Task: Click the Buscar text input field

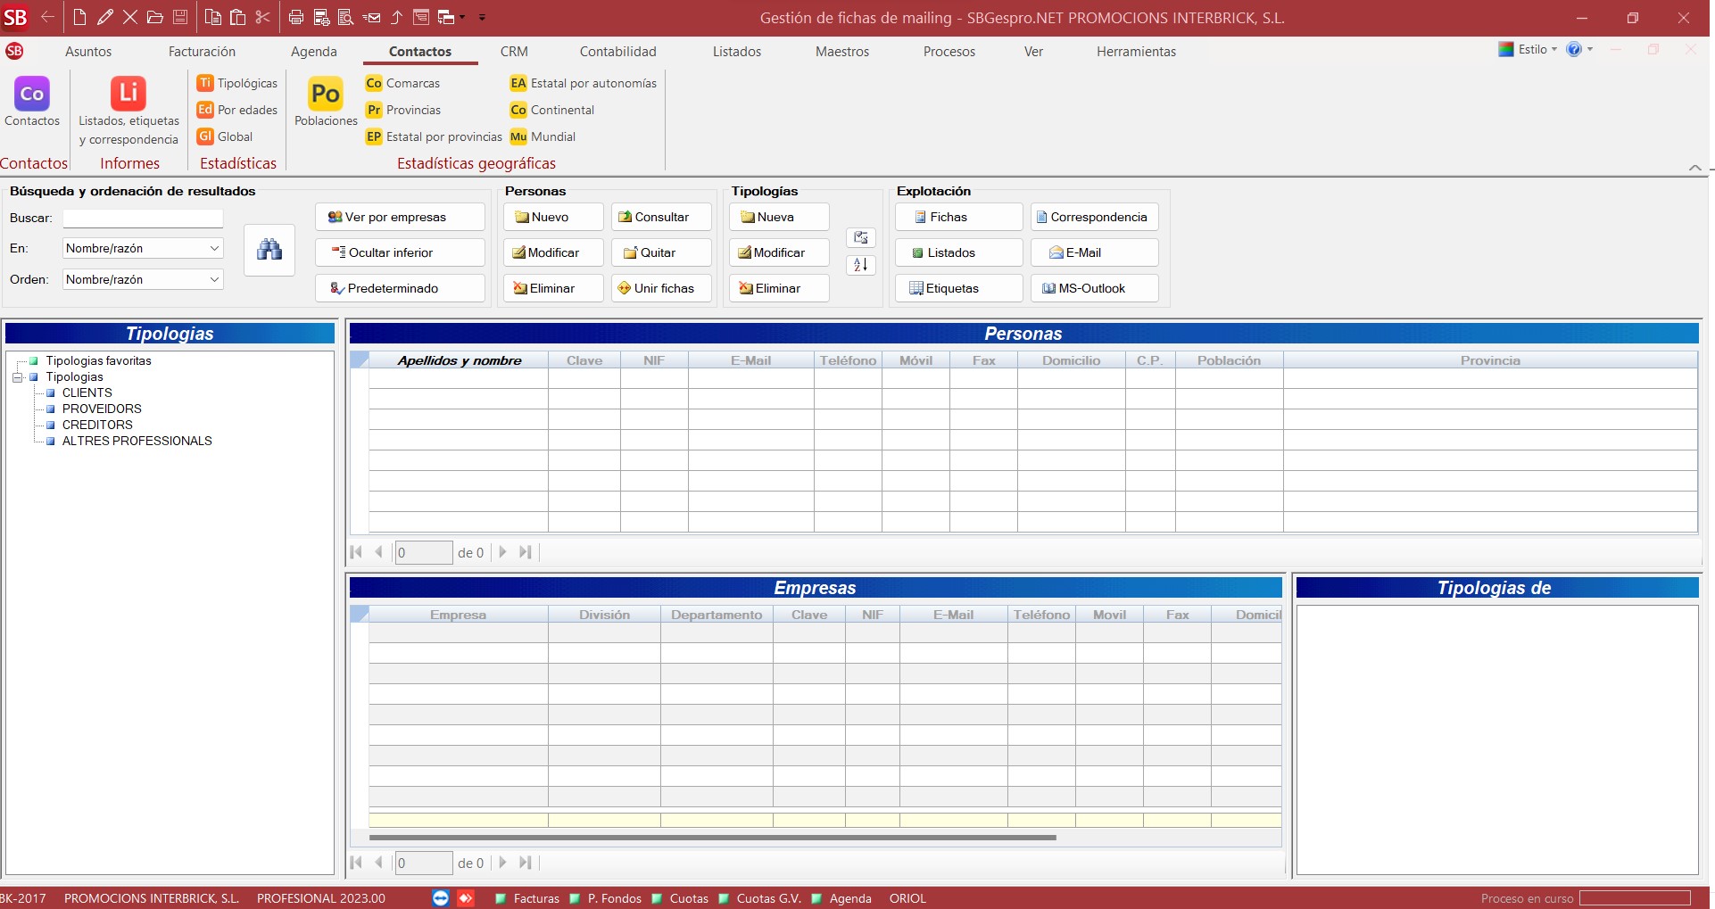Action: 143,218
